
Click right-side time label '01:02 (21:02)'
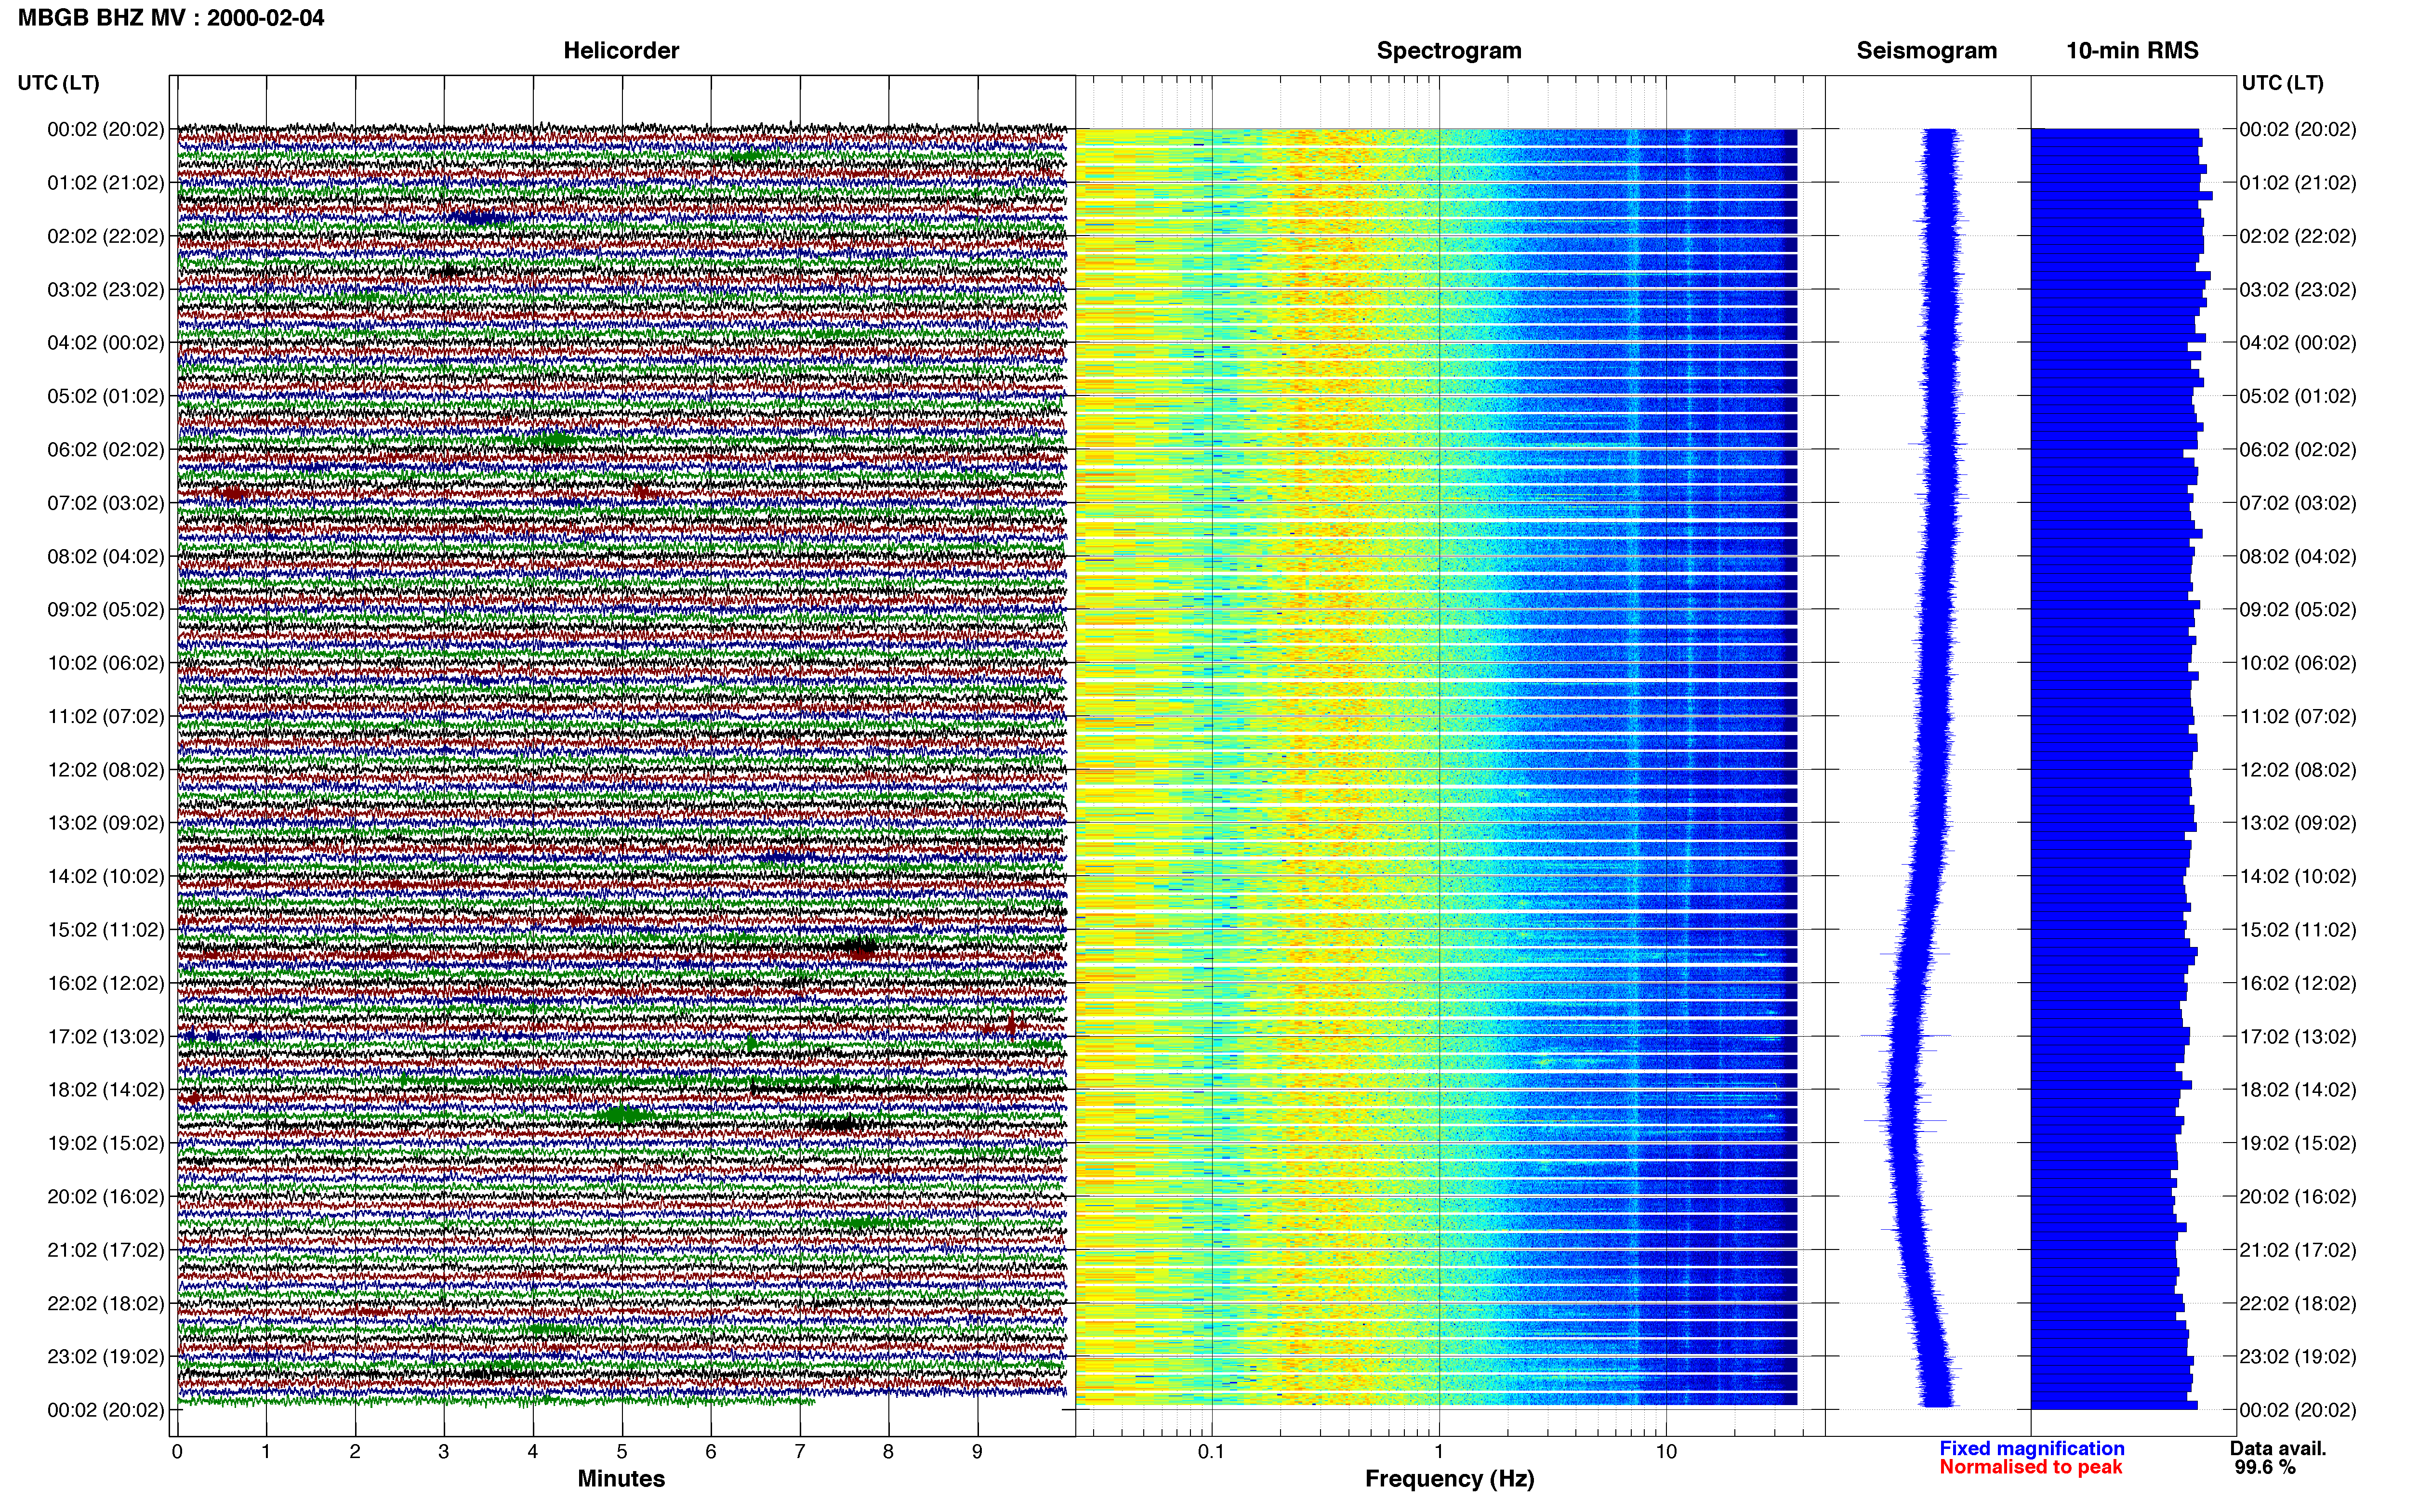(2298, 183)
